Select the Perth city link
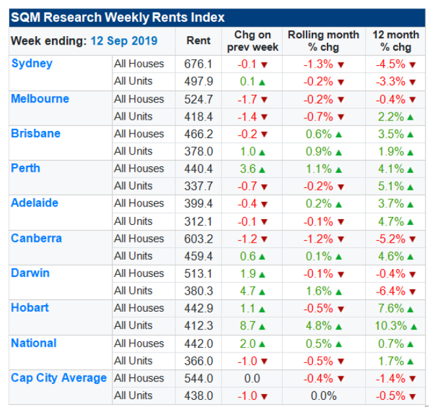 [x=26, y=168]
